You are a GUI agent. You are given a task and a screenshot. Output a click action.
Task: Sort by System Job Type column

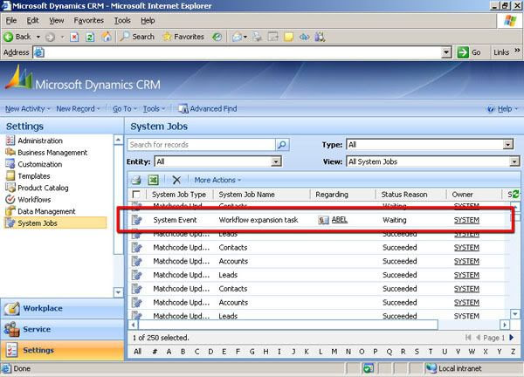point(179,195)
